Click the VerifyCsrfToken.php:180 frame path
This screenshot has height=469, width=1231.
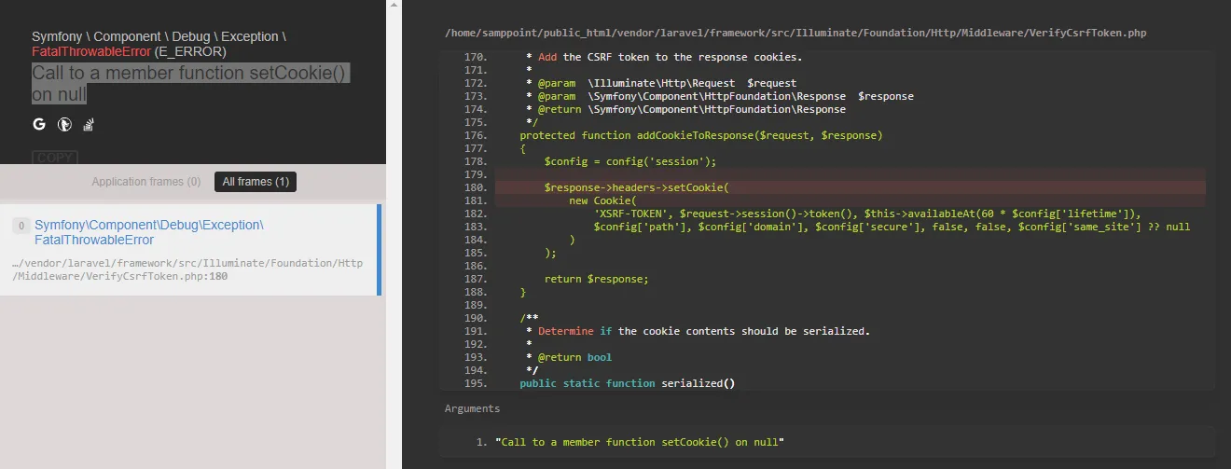[x=187, y=269]
